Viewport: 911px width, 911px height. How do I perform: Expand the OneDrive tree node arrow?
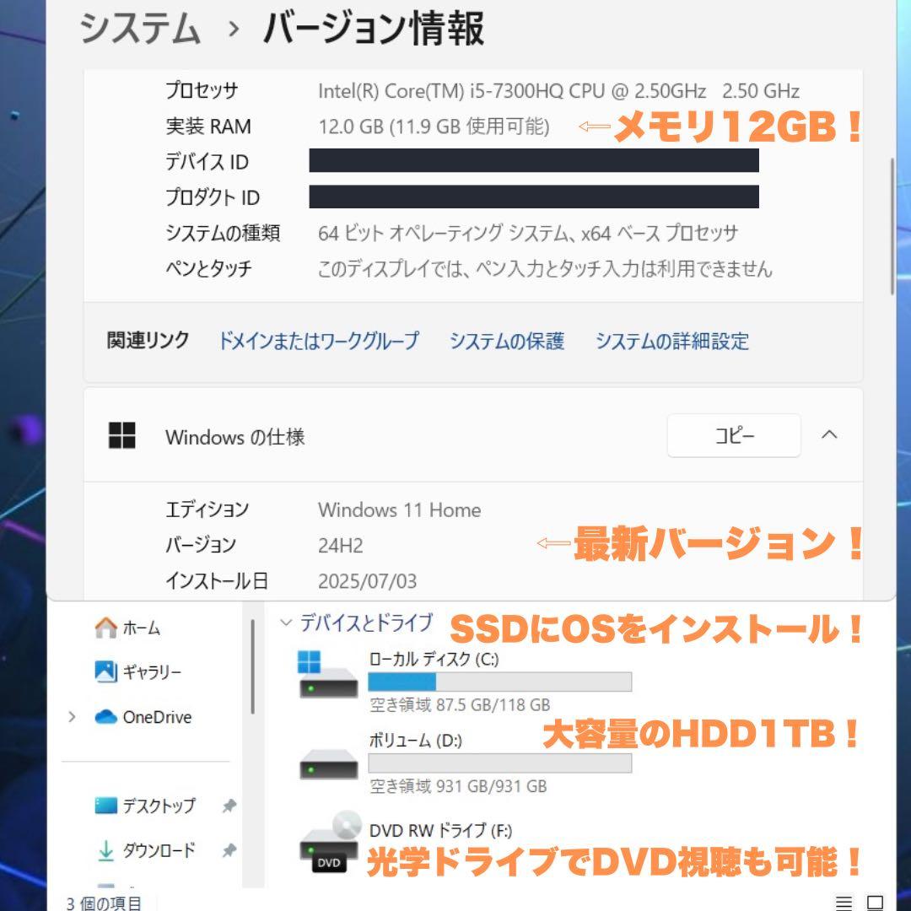[x=72, y=717]
